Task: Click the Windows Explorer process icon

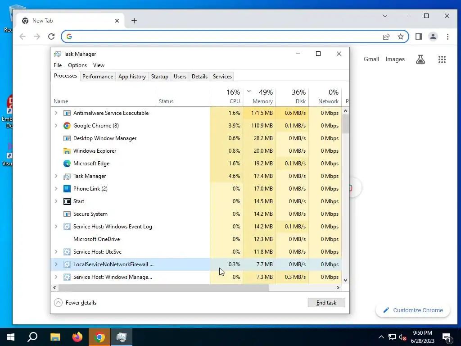Action: 67,151
